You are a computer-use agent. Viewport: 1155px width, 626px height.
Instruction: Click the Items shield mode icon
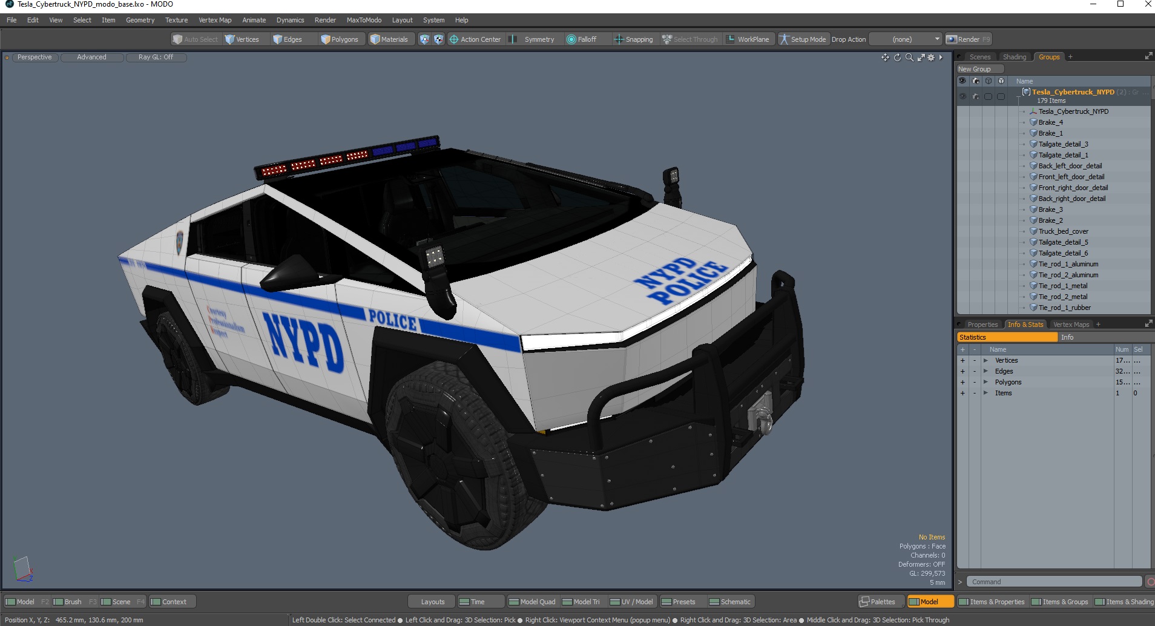pos(424,39)
